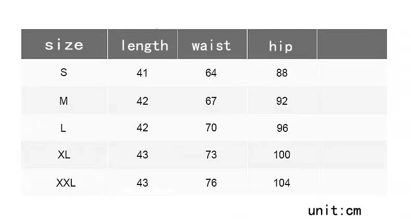The height and width of the screenshot is (222, 411).
Task: Click the S waist value 64
Action: (211, 72)
